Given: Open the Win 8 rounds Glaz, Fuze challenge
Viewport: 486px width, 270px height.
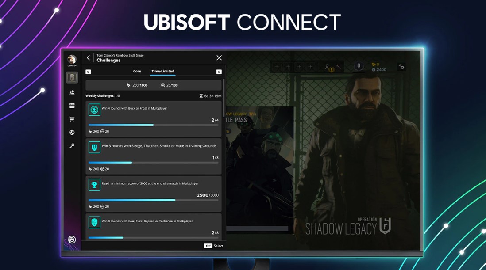Looking at the screenshot, I should 154,227.
